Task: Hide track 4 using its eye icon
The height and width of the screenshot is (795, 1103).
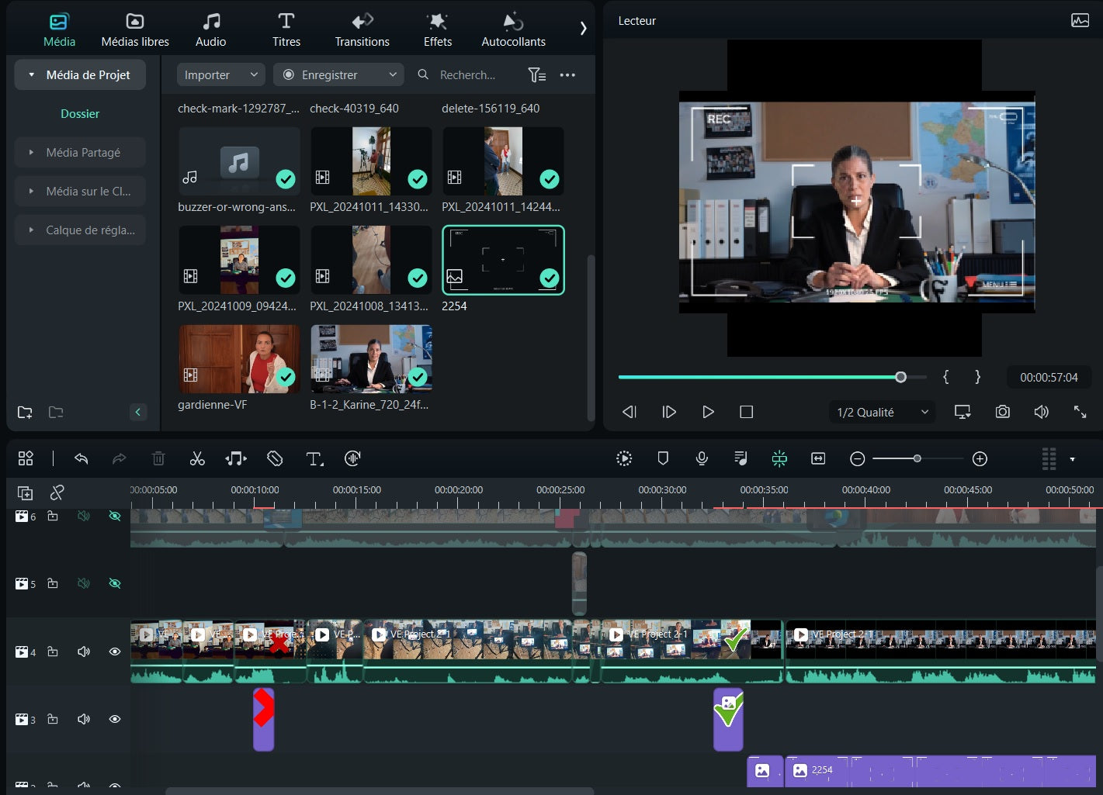Action: pos(115,652)
